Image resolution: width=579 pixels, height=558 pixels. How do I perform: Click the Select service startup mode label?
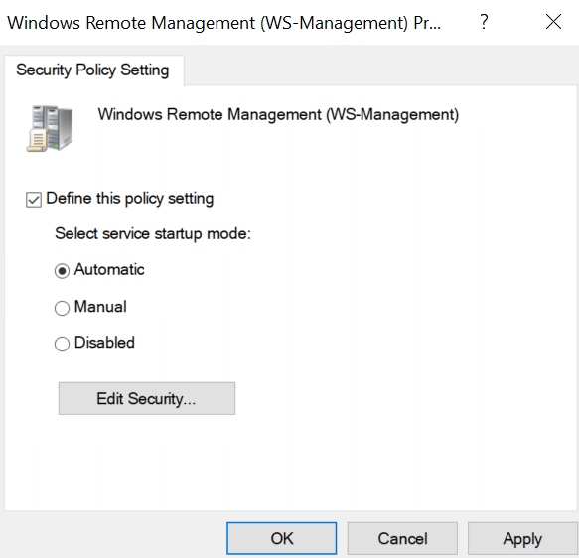[153, 233]
